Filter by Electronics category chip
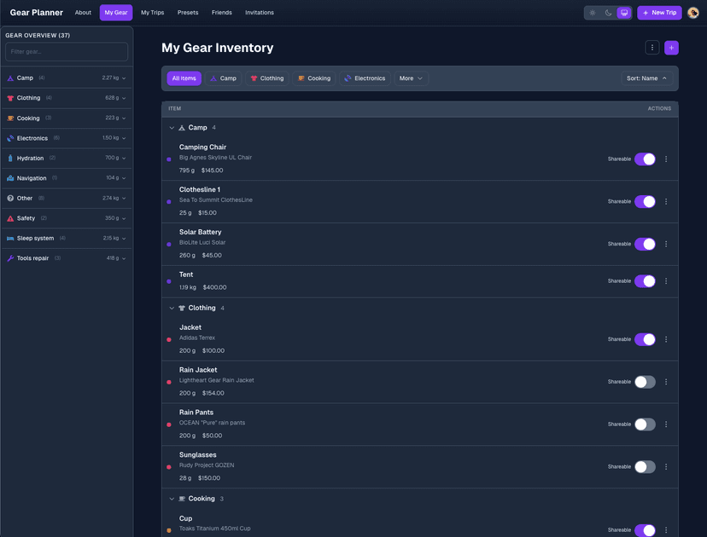 (x=365, y=78)
